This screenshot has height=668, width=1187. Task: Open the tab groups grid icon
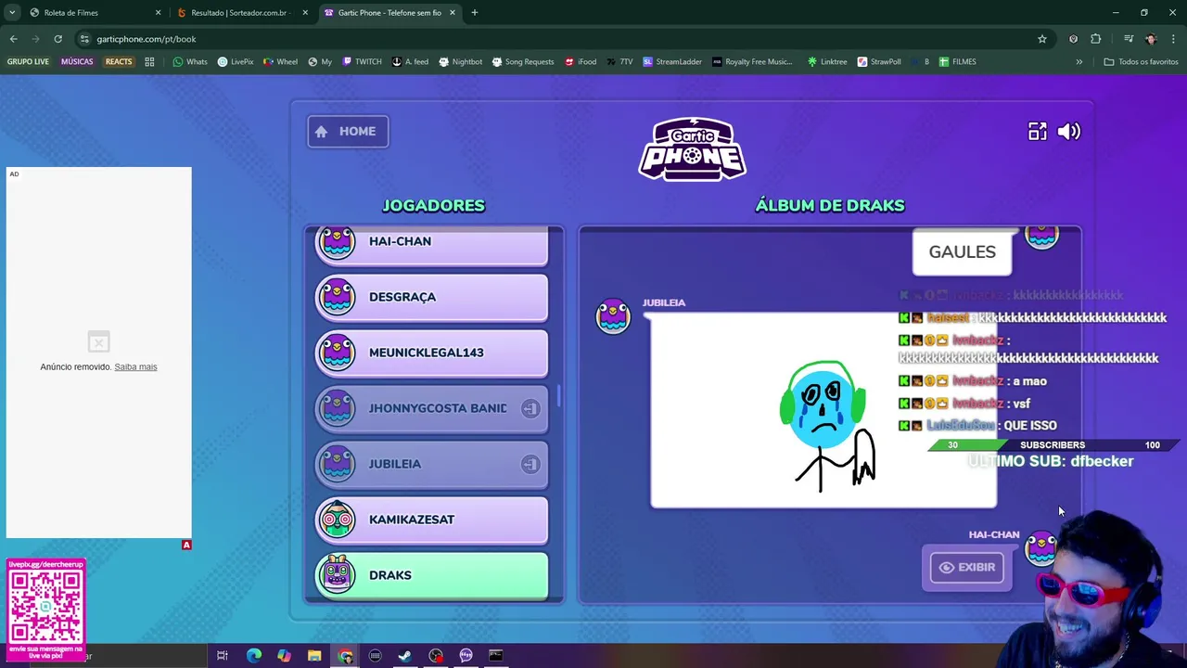pos(149,62)
